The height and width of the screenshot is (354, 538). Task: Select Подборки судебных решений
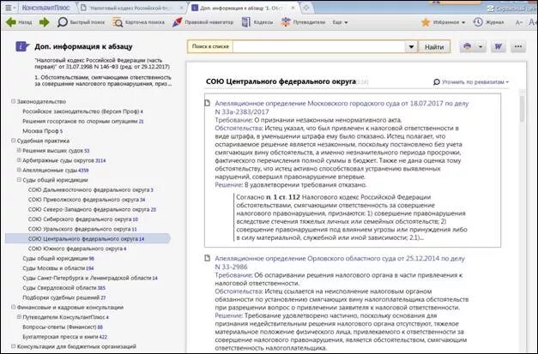coord(63,297)
